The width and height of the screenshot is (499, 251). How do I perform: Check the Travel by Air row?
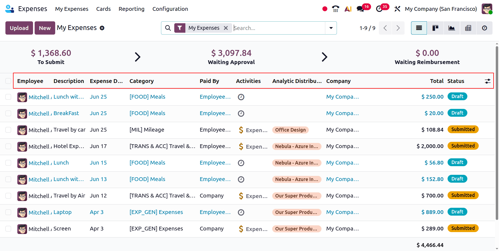pos(8,196)
